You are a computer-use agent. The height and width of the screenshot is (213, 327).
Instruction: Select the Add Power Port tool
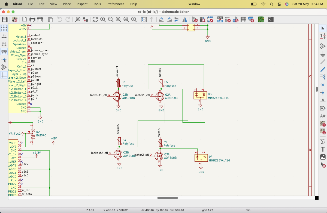(323, 54)
